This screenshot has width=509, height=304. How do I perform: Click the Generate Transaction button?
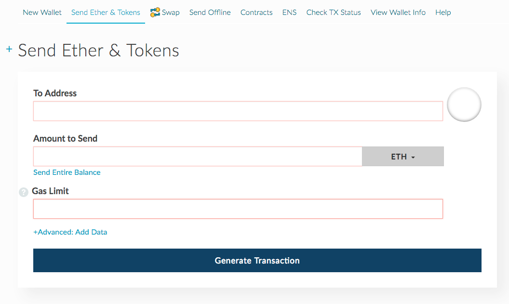point(257,261)
